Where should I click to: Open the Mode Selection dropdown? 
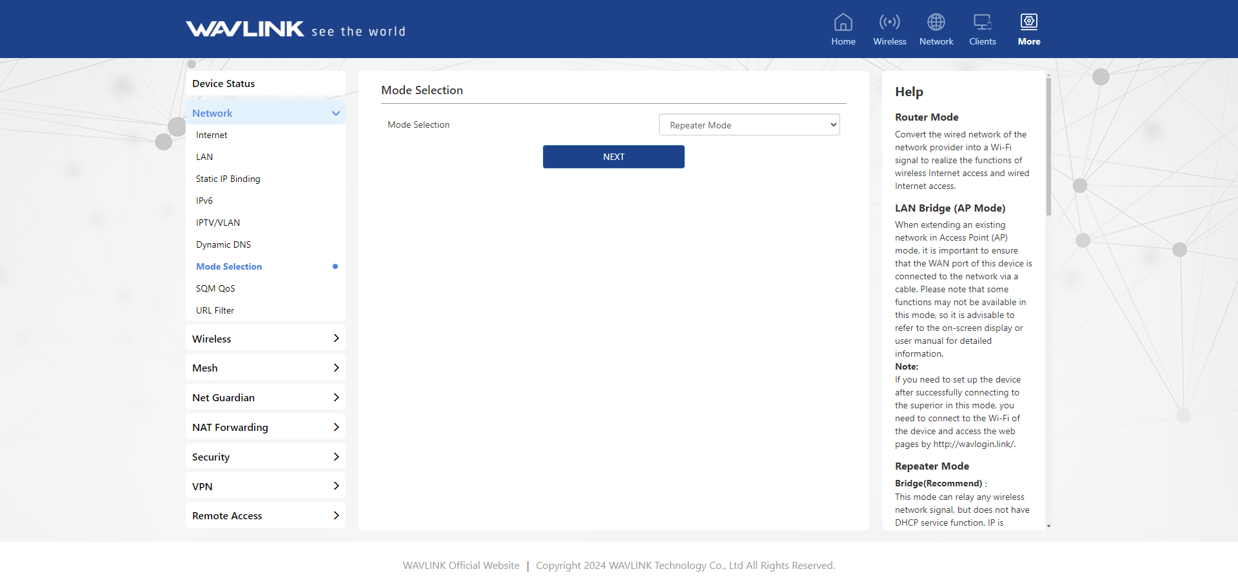(x=749, y=125)
